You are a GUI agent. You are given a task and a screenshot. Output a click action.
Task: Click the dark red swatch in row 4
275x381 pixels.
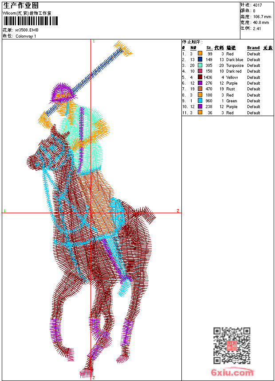coord(200,71)
